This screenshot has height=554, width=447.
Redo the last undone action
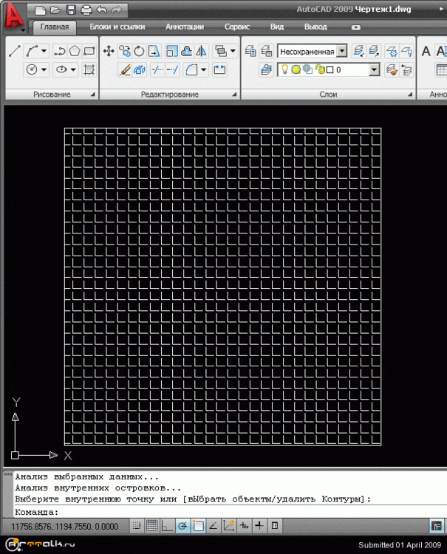click(x=116, y=10)
